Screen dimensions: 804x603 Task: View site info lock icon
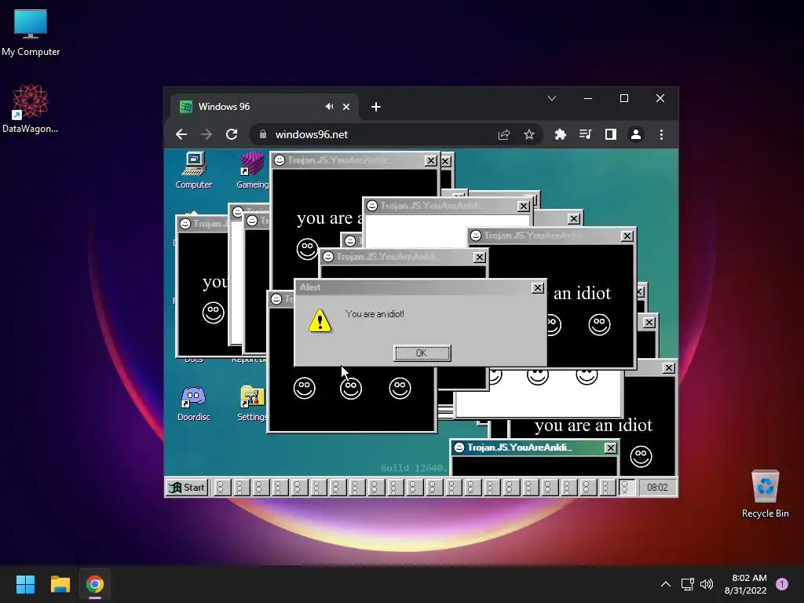(x=263, y=134)
